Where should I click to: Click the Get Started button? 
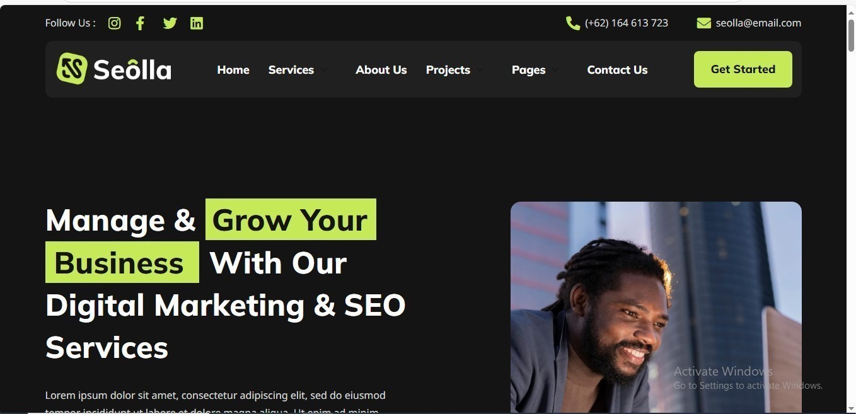(743, 69)
